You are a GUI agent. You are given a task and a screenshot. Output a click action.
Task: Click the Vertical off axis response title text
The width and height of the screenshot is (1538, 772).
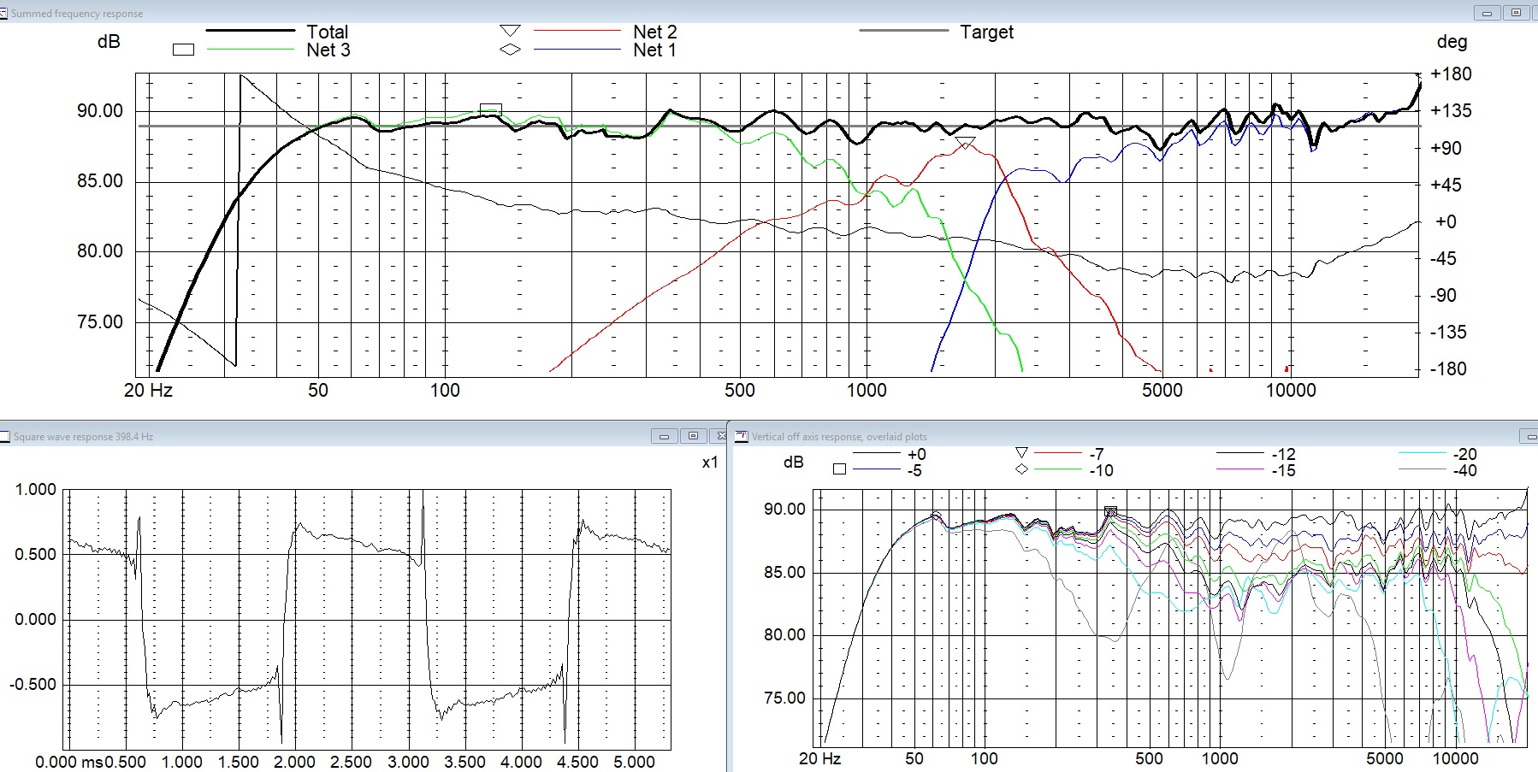tap(839, 437)
